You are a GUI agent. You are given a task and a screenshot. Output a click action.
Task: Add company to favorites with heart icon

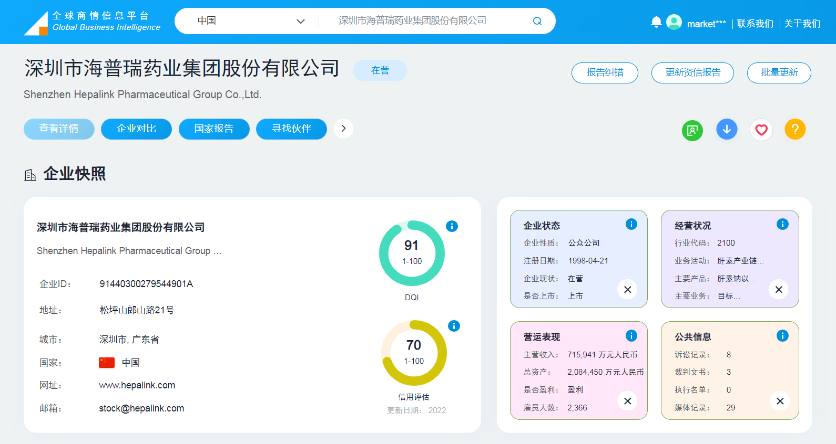tap(761, 130)
